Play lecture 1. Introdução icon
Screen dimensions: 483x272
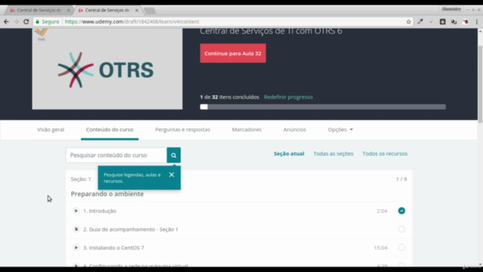tap(76, 211)
